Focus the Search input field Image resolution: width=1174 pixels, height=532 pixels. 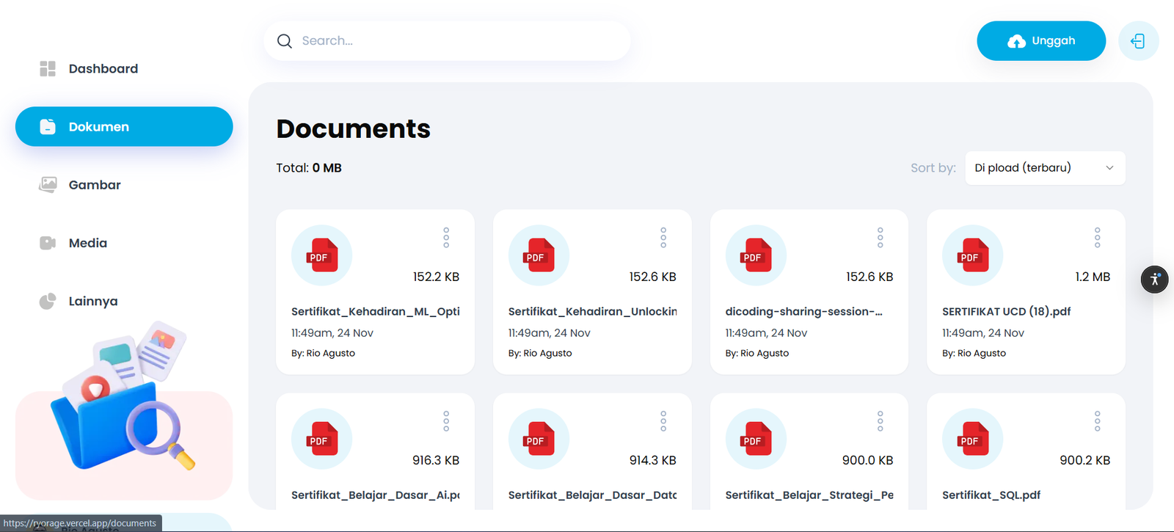coord(455,41)
